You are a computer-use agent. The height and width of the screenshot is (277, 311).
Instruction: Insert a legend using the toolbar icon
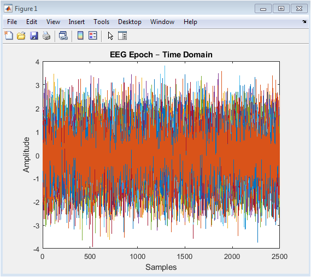coord(92,36)
